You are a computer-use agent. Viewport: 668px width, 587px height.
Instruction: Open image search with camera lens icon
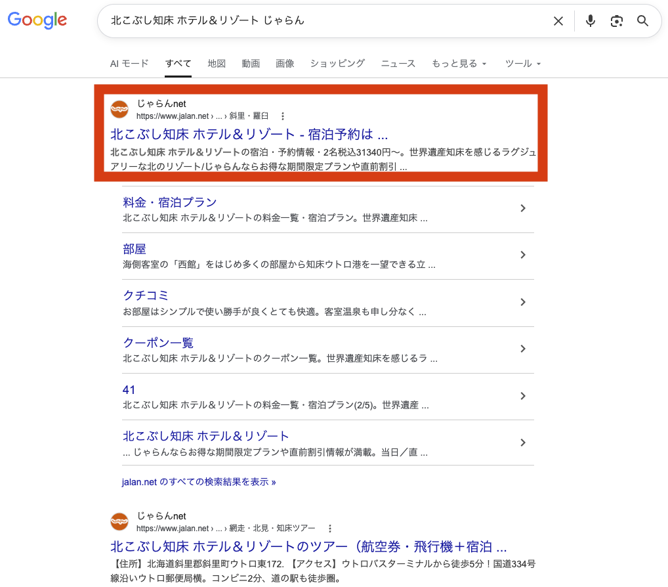point(616,21)
